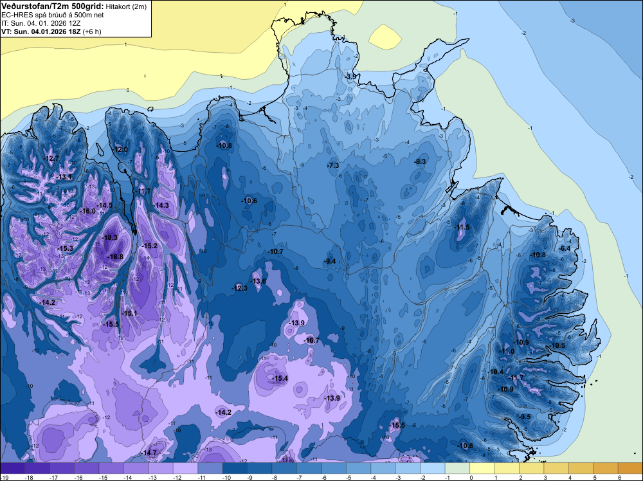Click the -14.3 temperature value
This screenshot has height=481, width=643.
pyautogui.click(x=161, y=205)
